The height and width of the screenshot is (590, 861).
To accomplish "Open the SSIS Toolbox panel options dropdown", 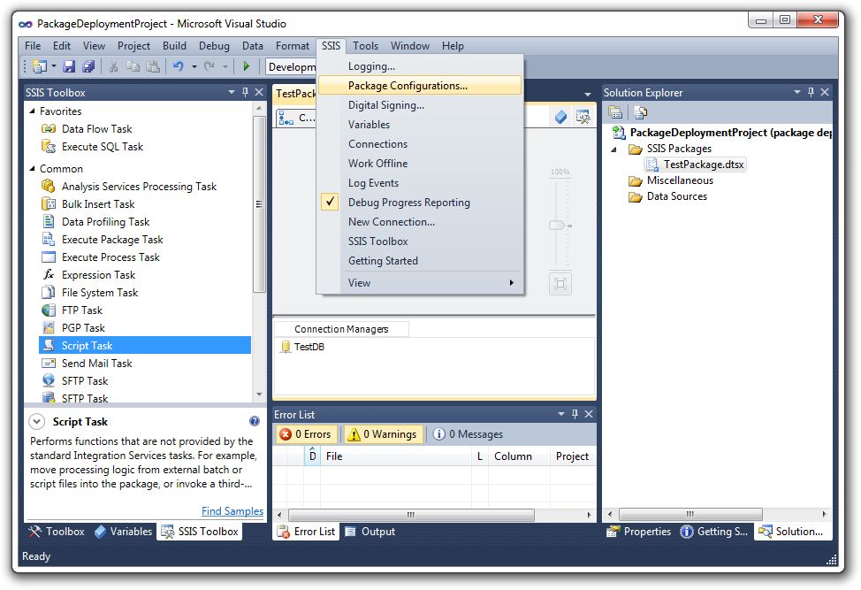I will (x=232, y=92).
